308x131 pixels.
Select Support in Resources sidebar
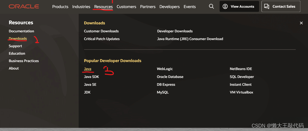tap(15, 46)
